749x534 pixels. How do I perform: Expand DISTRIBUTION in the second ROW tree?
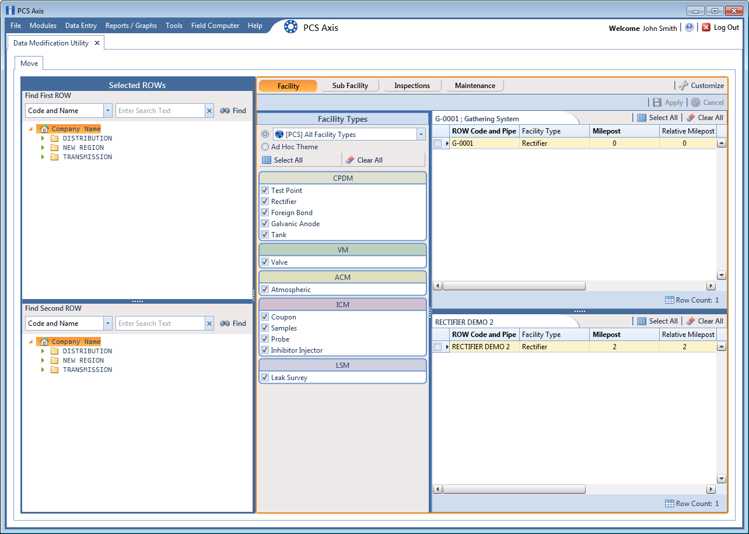coord(43,351)
